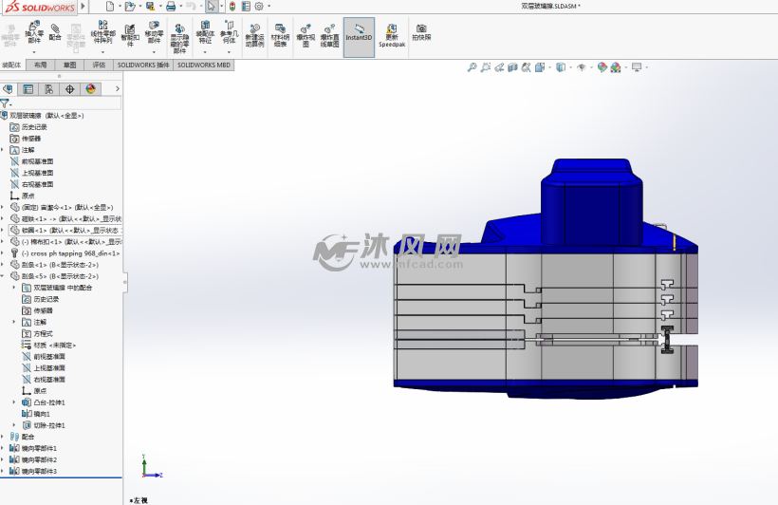The height and width of the screenshot is (505, 778).
Task: Open the FeatureManager design tree tab
Action: click(x=8, y=89)
